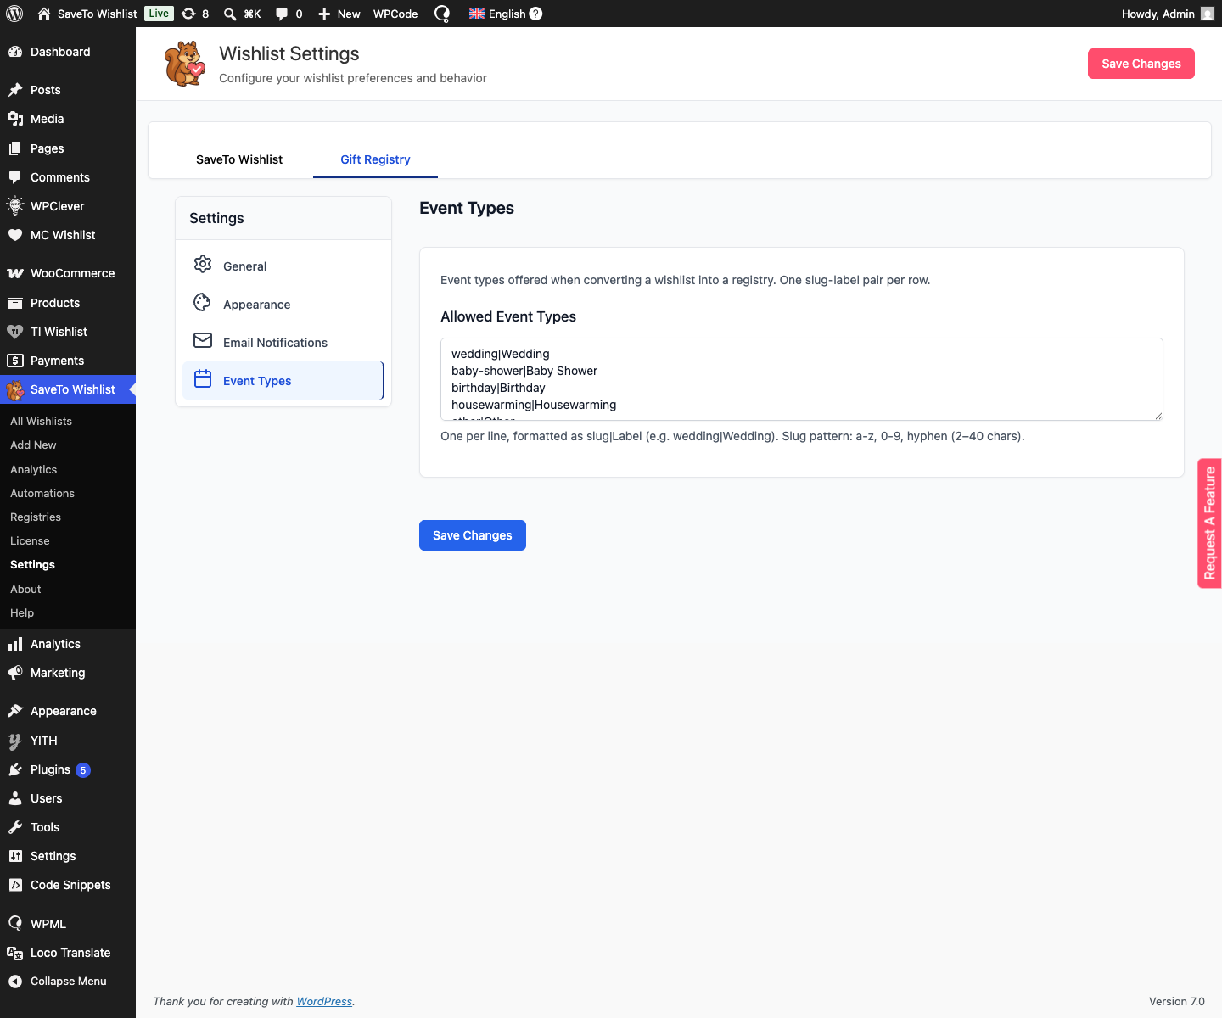Open Pages menu item
This screenshot has width=1222, height=1018.
coord(68,148)
